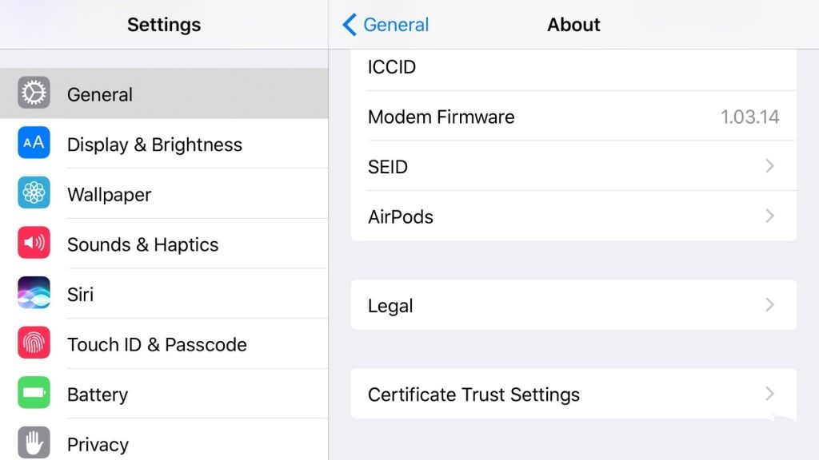The image size is (819, 460).
Task: Open AirPods details via its chevron
Action: pos(769,216)
